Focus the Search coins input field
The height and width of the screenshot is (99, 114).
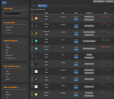pyautogui.click(x=13, y=14)
